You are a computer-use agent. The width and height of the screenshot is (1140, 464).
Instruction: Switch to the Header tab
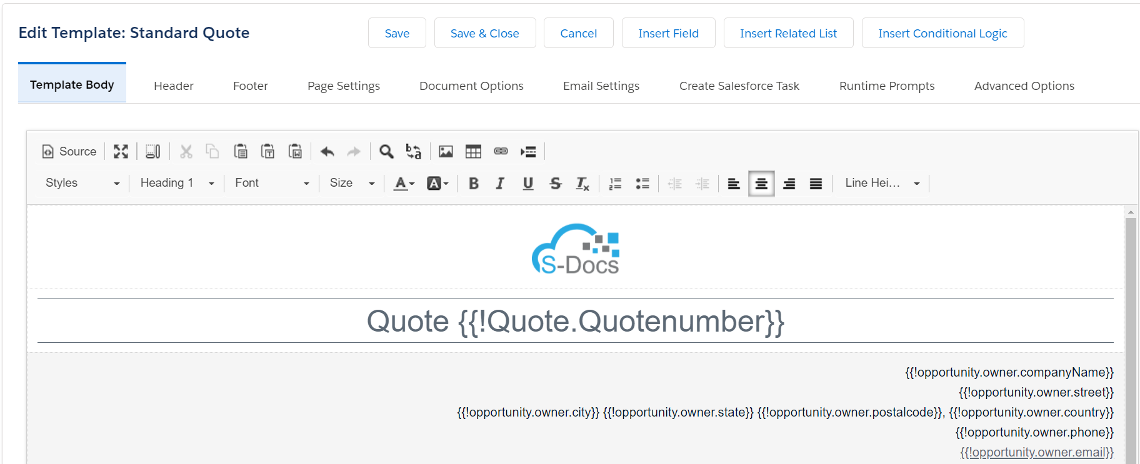coord(174,86)
